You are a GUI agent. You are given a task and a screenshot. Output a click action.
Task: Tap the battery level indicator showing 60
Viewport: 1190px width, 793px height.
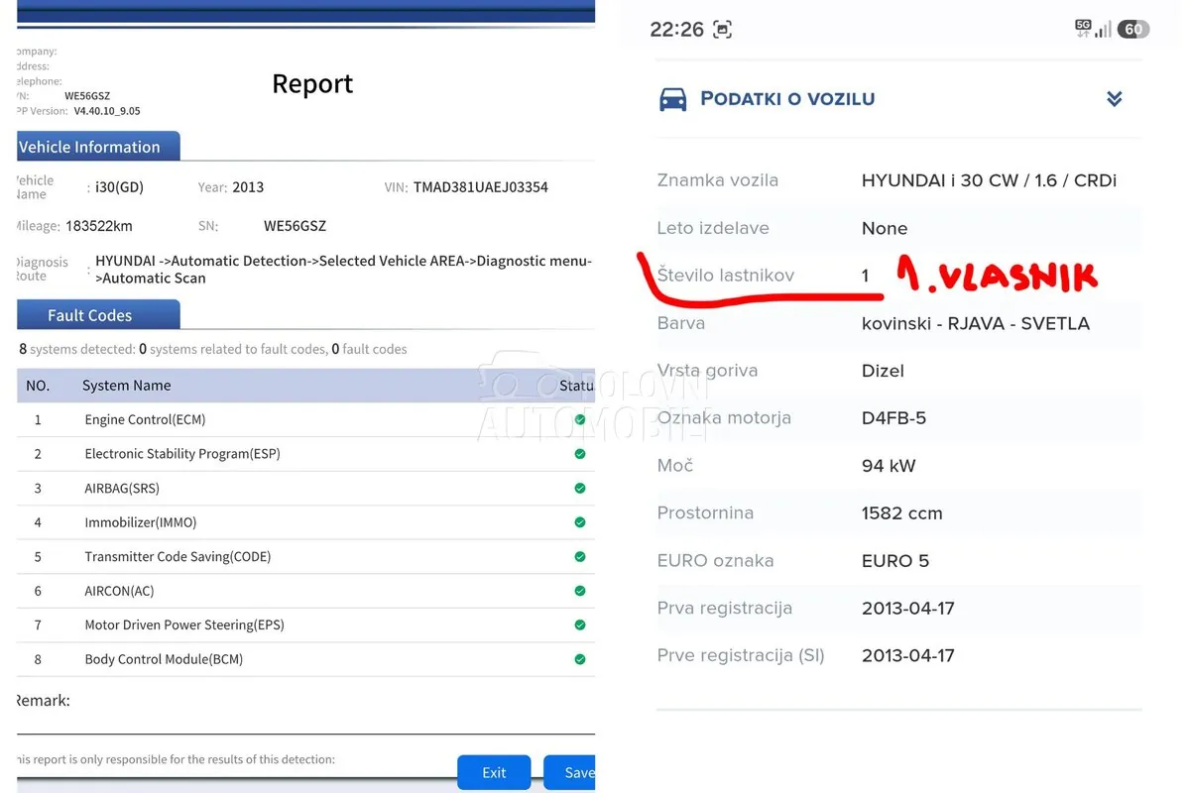(1133, 30)
